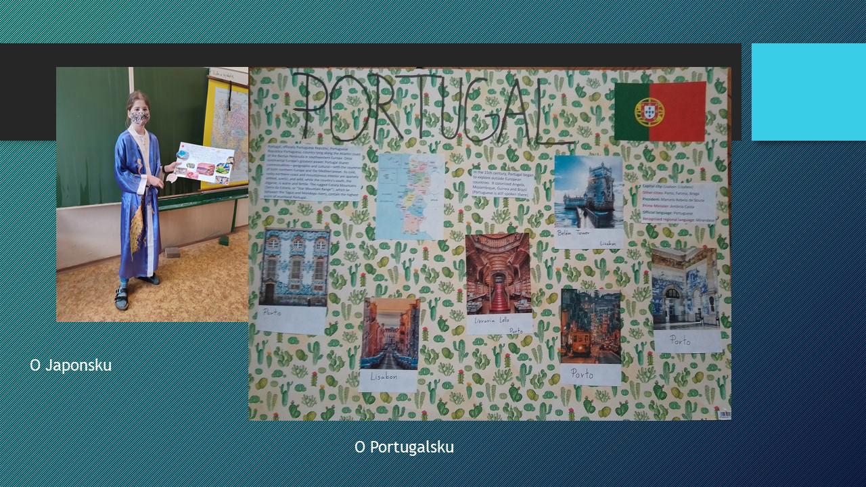Click the cyan rectangle shape
This screenshot has width=866, height=487.
(808, 92)
